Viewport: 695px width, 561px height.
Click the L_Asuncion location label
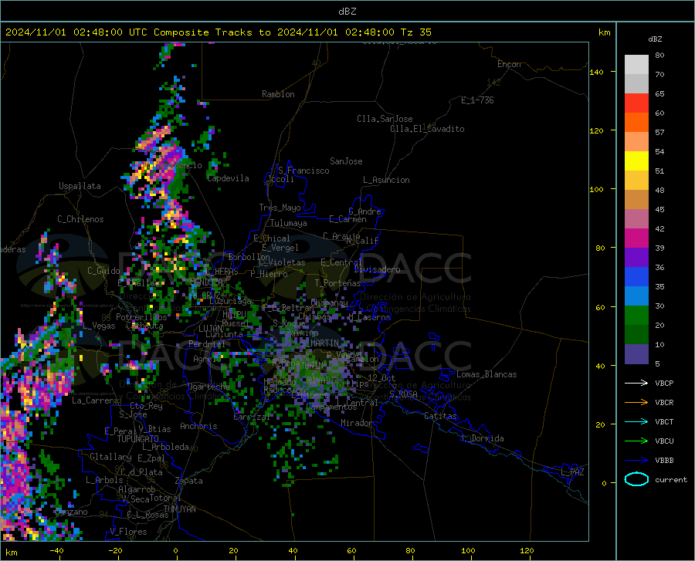pyautogui.click(x=386, y=180)
